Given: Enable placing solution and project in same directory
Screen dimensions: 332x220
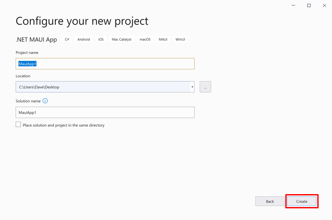Looking at the screenshot, I should (x=18, y=125).
